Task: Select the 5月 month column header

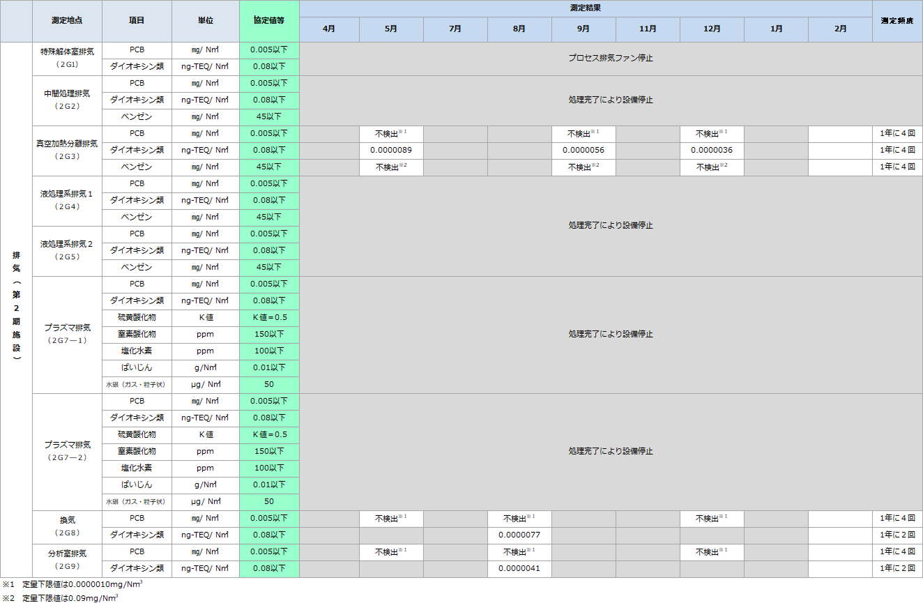Action: [x=391, y=29]
